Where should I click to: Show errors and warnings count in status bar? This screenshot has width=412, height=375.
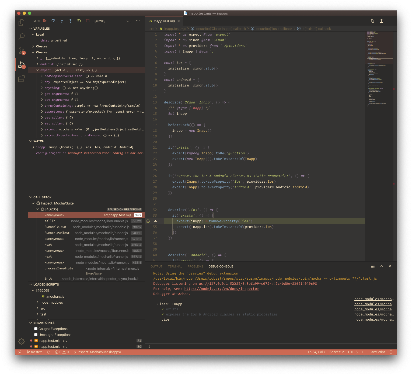click(62, 352)
